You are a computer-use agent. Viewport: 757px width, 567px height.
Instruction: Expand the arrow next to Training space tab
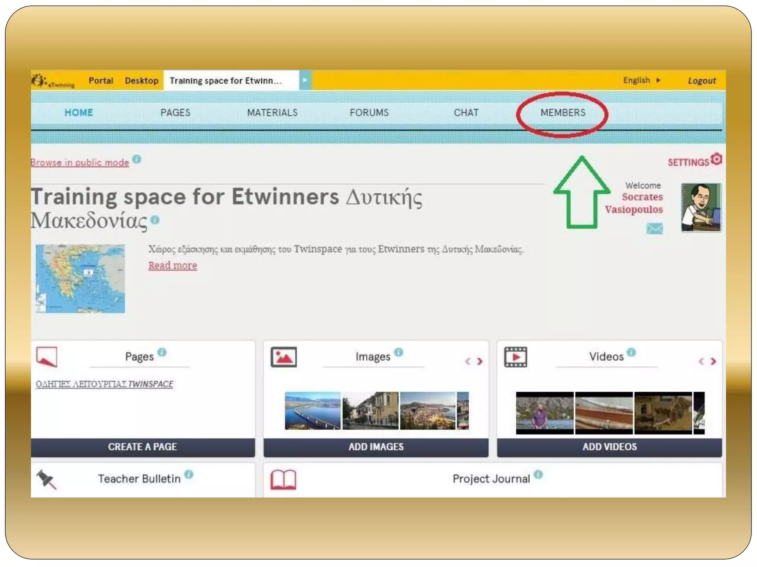[305, 80]
